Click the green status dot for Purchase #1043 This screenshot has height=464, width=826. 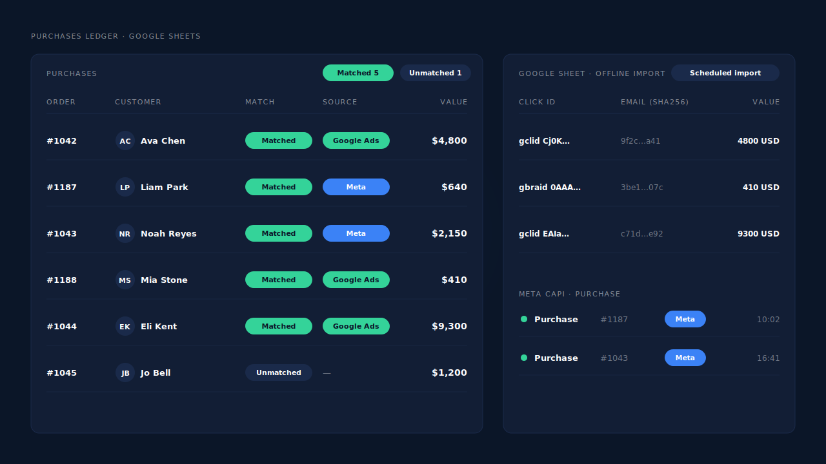(x=524, y=358)
